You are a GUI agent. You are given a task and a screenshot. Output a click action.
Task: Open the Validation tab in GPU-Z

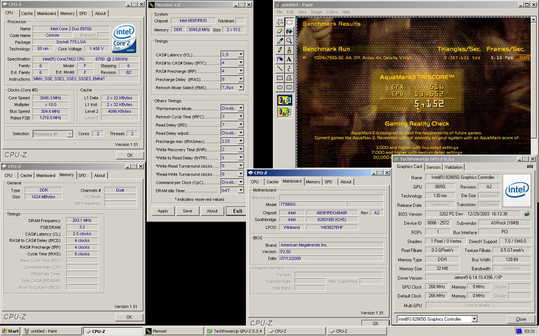454,167
